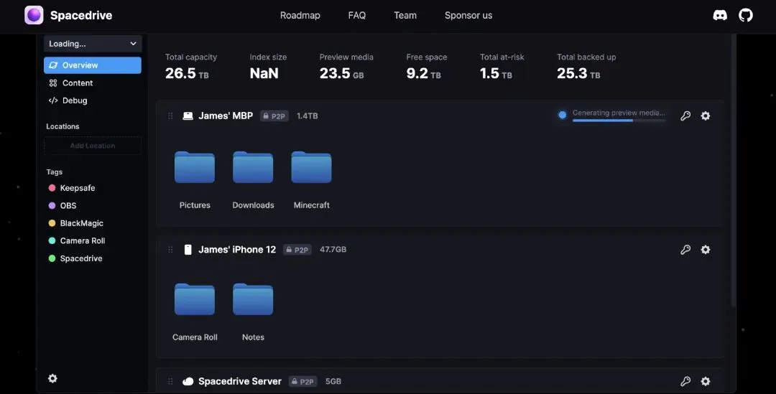Click the cloud icon beside Spacedrive Server
Image resolution: width=776 pixels, height=394 pixels.
pos(188,382)
